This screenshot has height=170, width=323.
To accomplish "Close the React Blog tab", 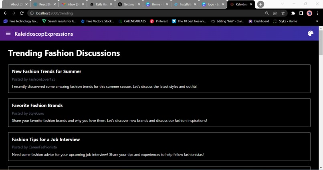I will [55, 4].
